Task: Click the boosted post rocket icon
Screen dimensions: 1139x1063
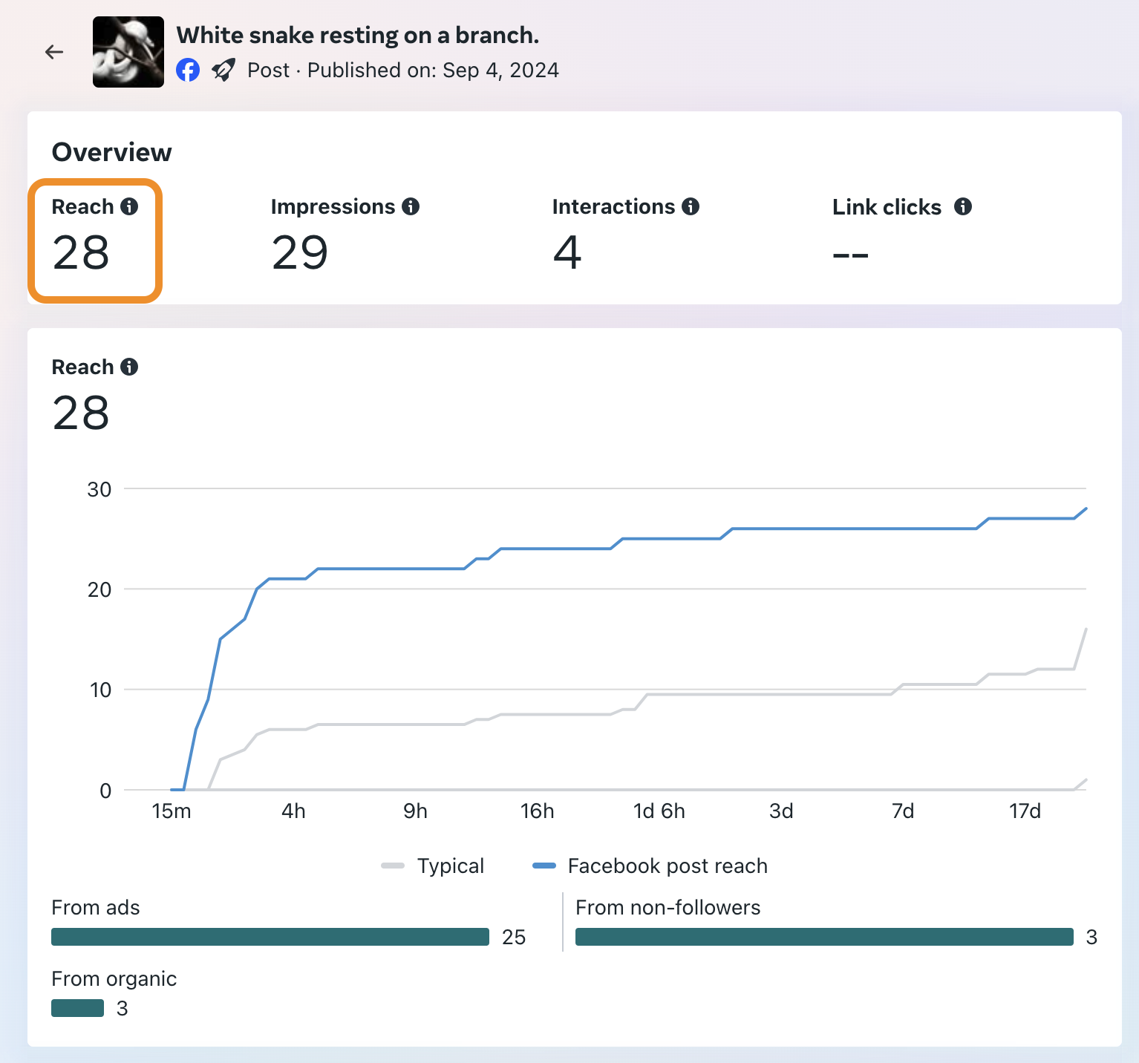Action: pyautogui.click(x=223, y=71)
